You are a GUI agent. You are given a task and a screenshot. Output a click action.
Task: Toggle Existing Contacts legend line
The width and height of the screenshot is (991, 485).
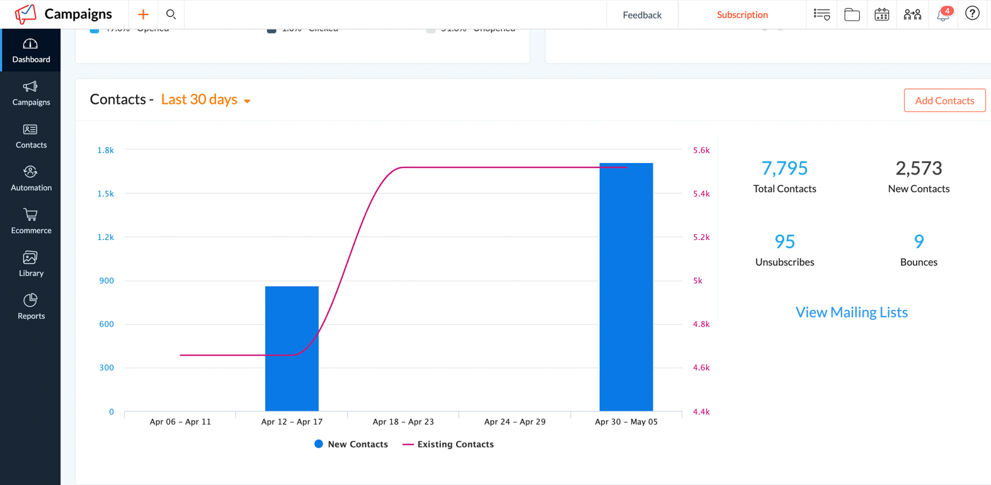448,444
